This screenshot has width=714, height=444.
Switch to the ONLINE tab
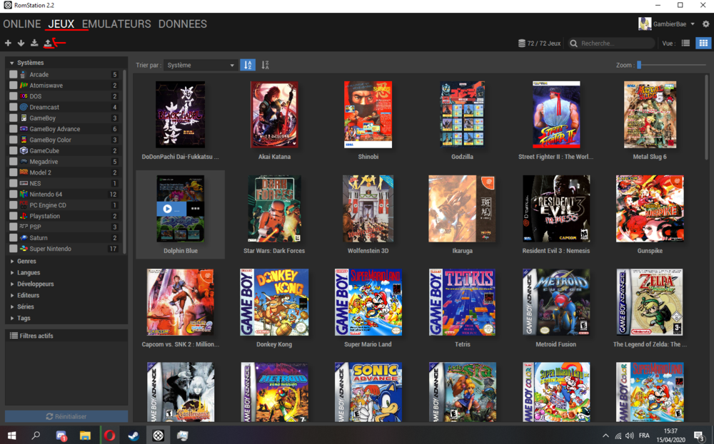22,24
